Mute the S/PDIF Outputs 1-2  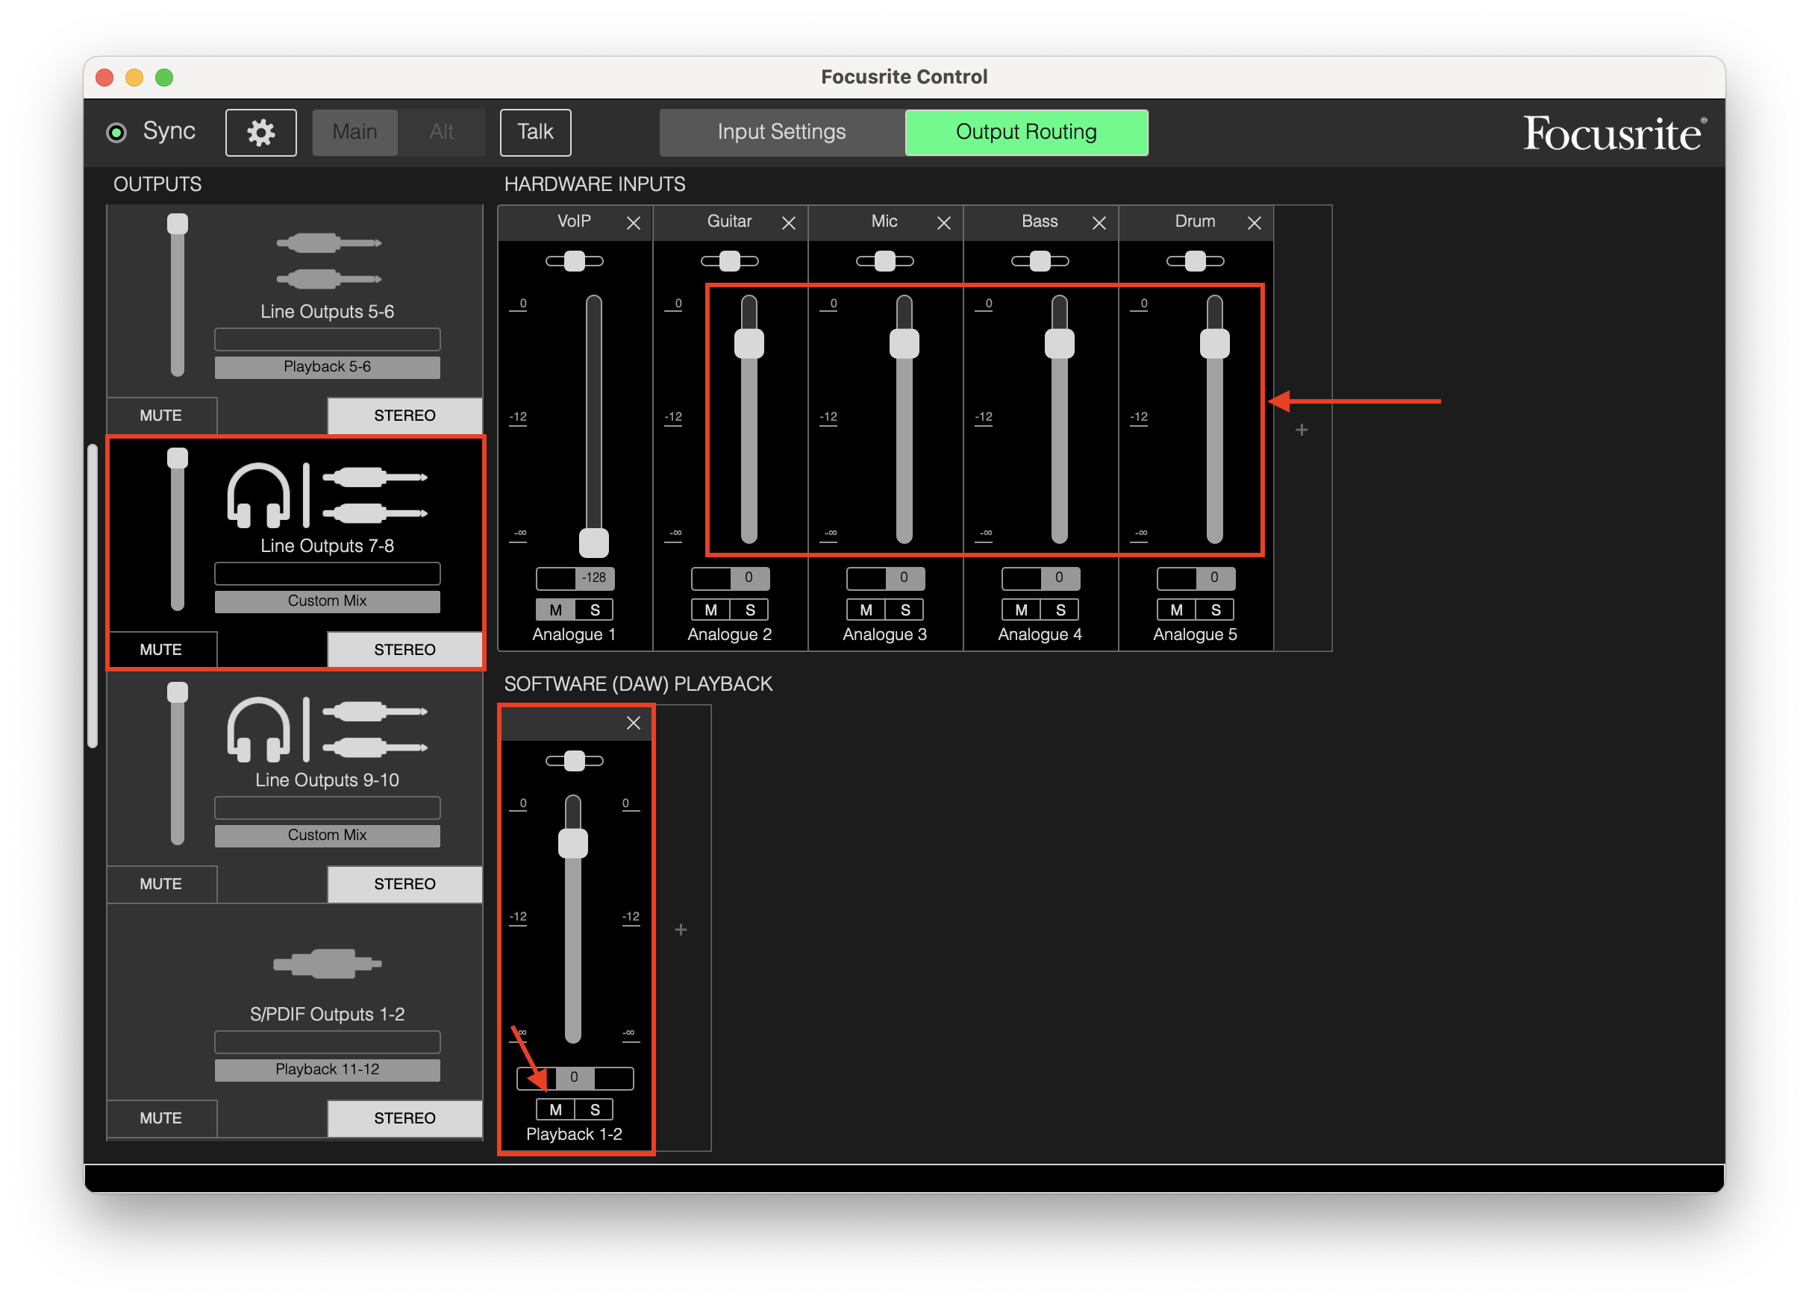point(161,1118)
